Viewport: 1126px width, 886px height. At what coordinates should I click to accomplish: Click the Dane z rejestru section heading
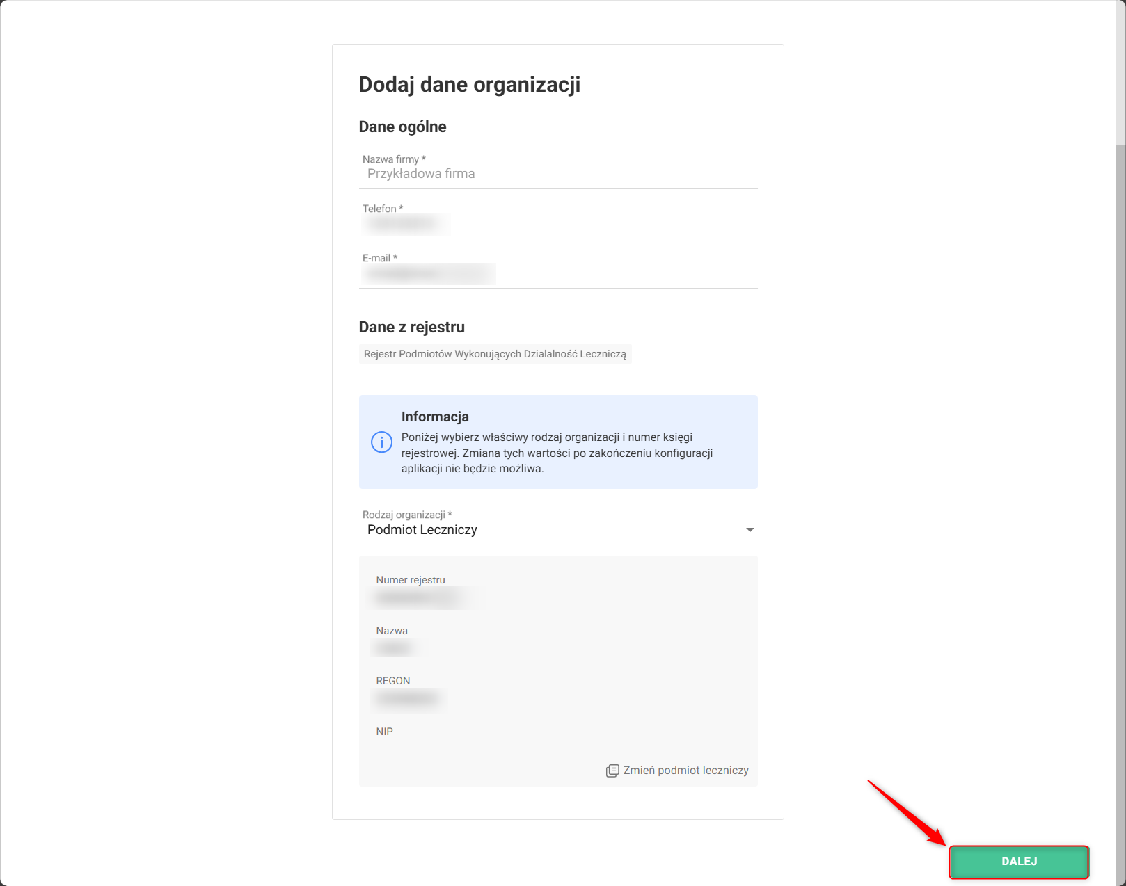411,327
